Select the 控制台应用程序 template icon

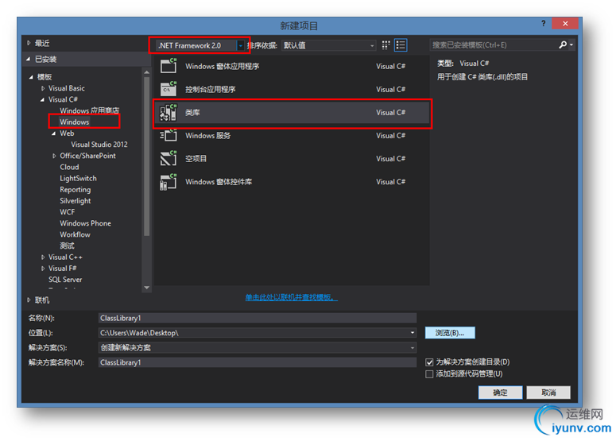point(169,89)
